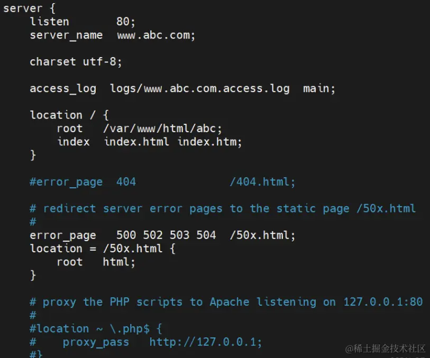Click the /var/www/html/abc; root path
Viewport: 430px width, 358px height.
[x=162, y=128]
